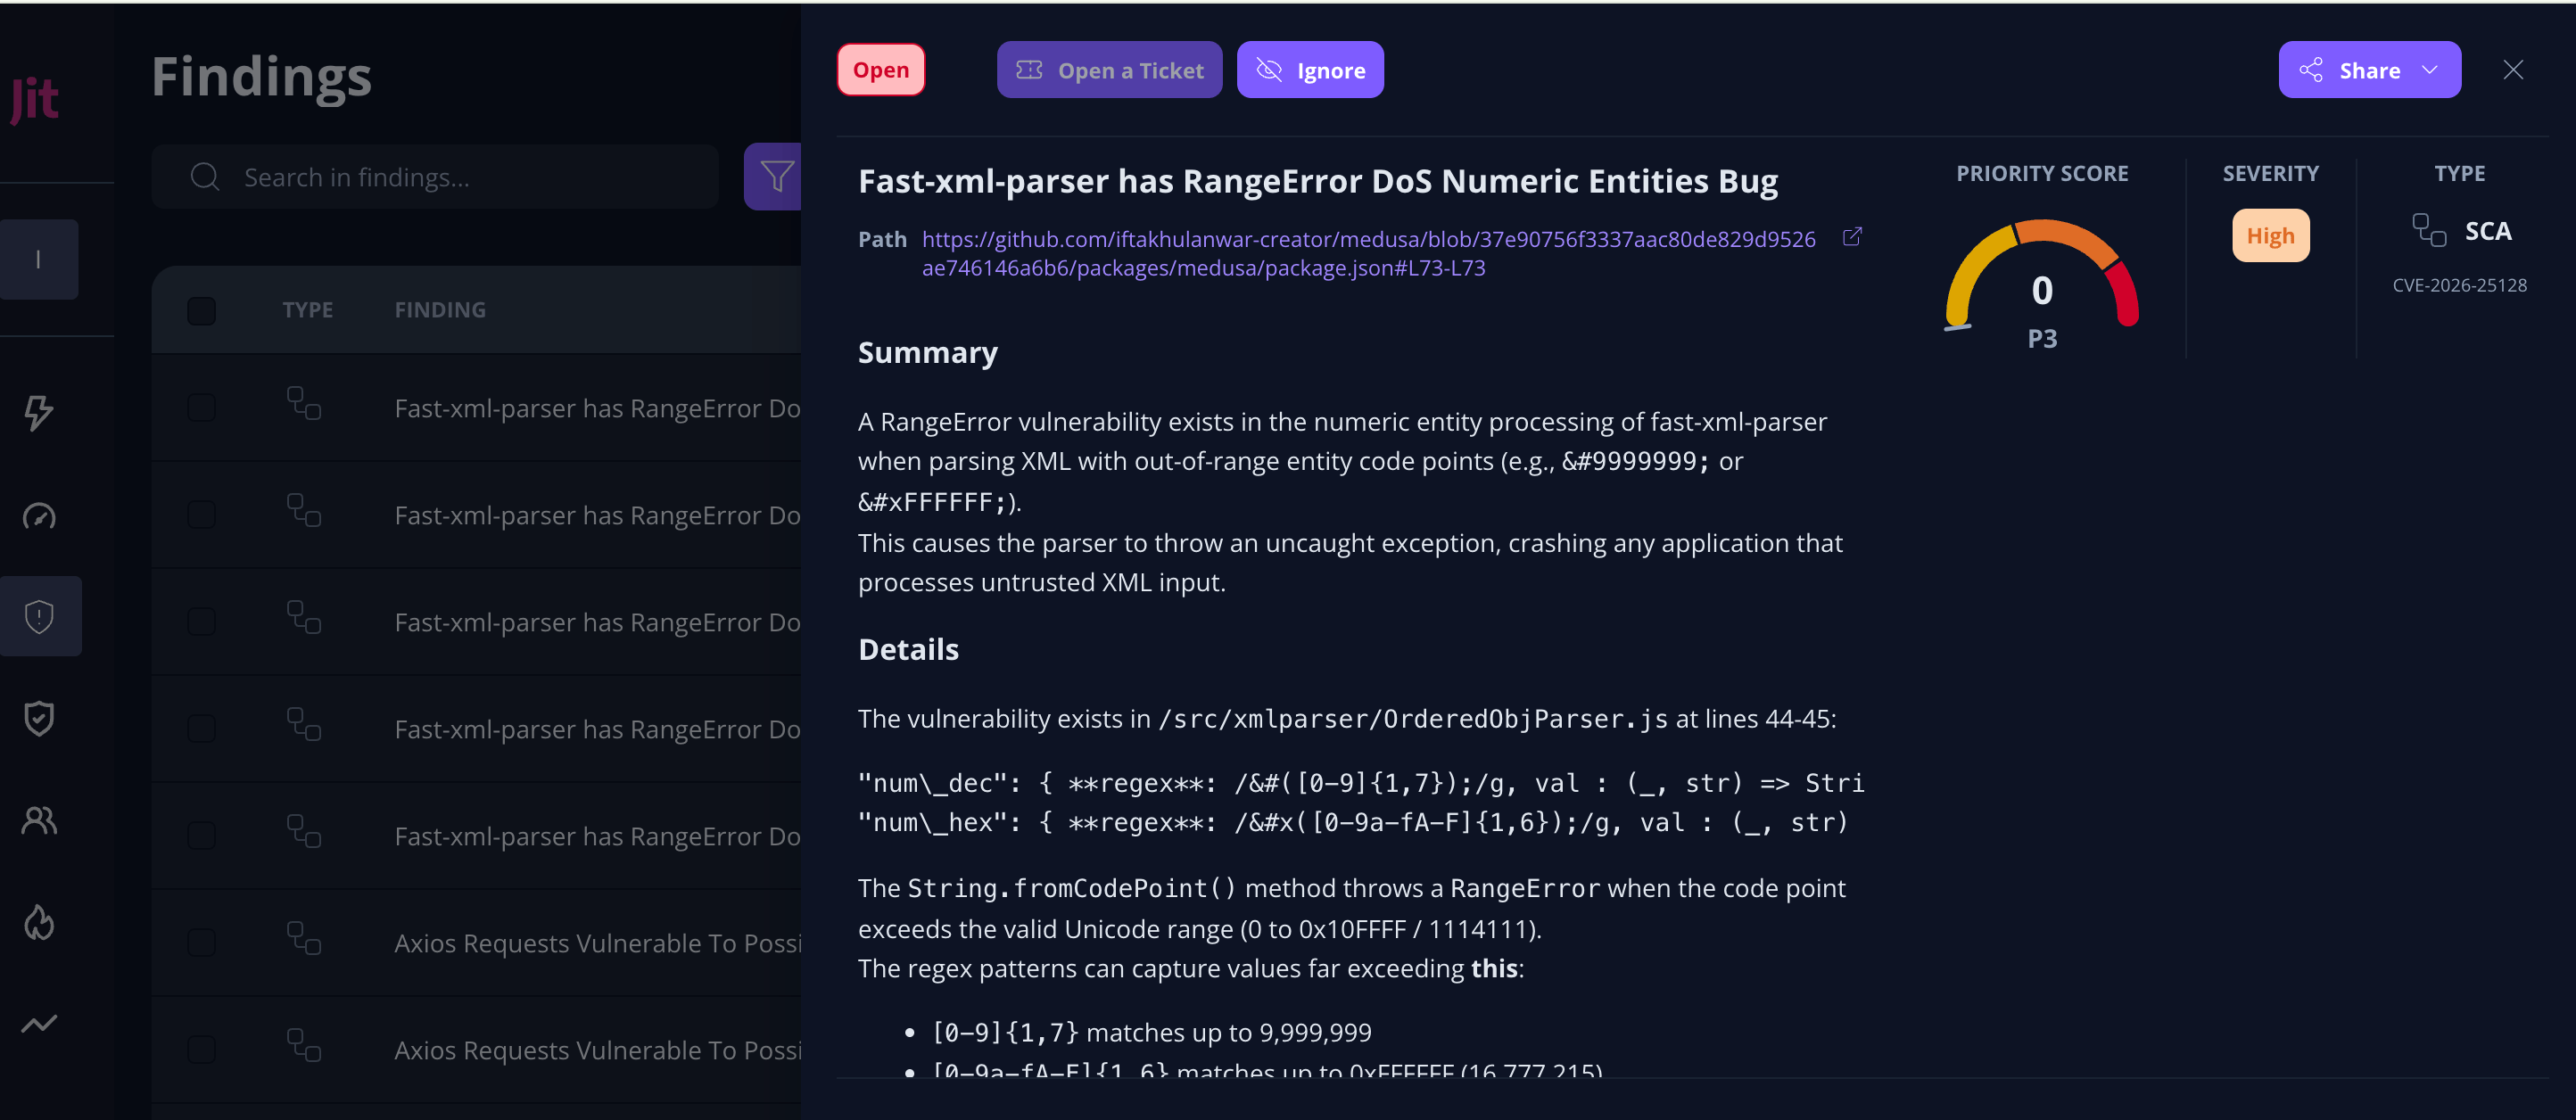Open the speedometer dashboard sidebar icon
Image resolution: width=2576 pixels, height=1120 pixels.
tap(38, 516)
